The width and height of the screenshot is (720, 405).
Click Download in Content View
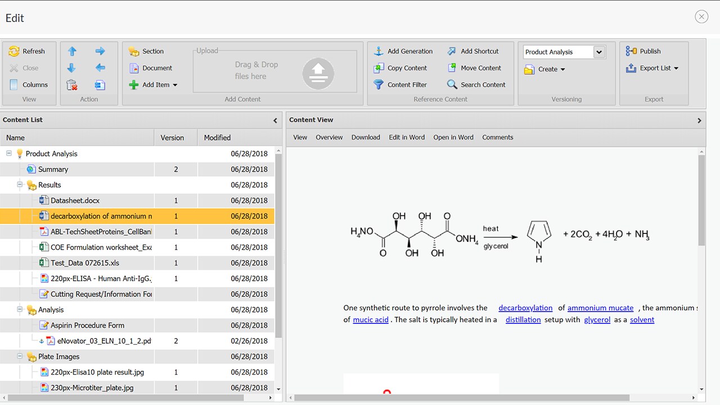[x=366, y=137]
